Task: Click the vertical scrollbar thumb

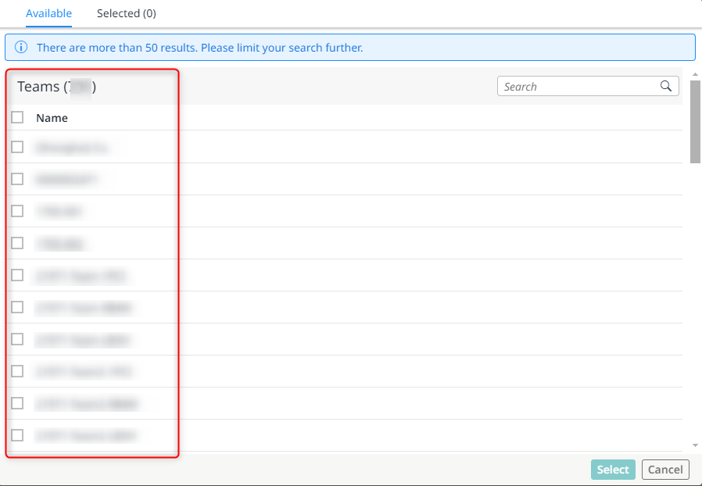Action: click(695, 122)
